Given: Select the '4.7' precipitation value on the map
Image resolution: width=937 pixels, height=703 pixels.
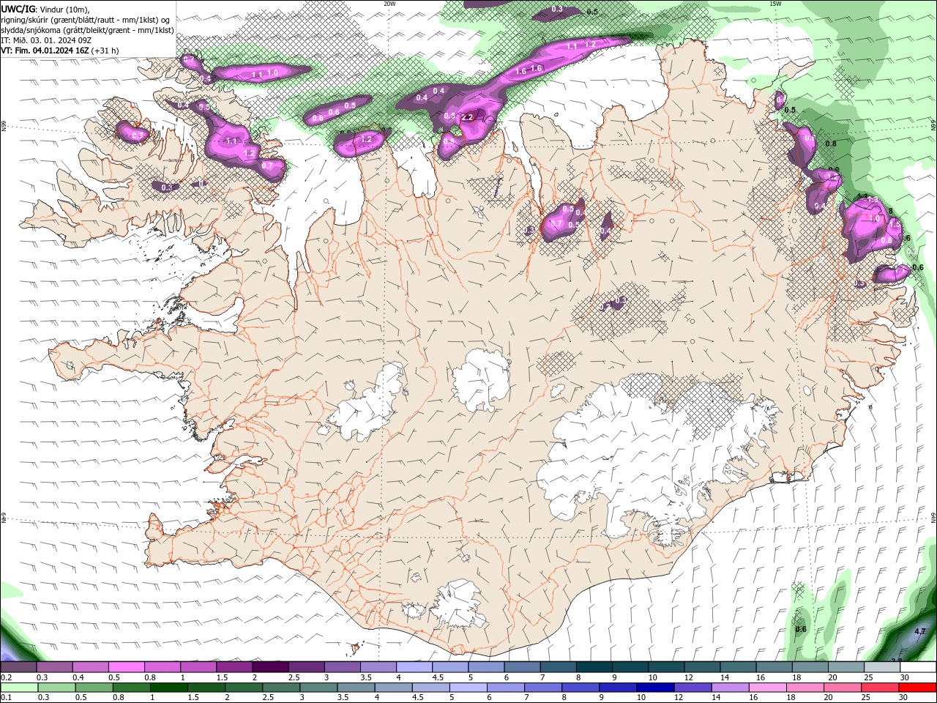Looking at the screenshot, I should [921, 631].
